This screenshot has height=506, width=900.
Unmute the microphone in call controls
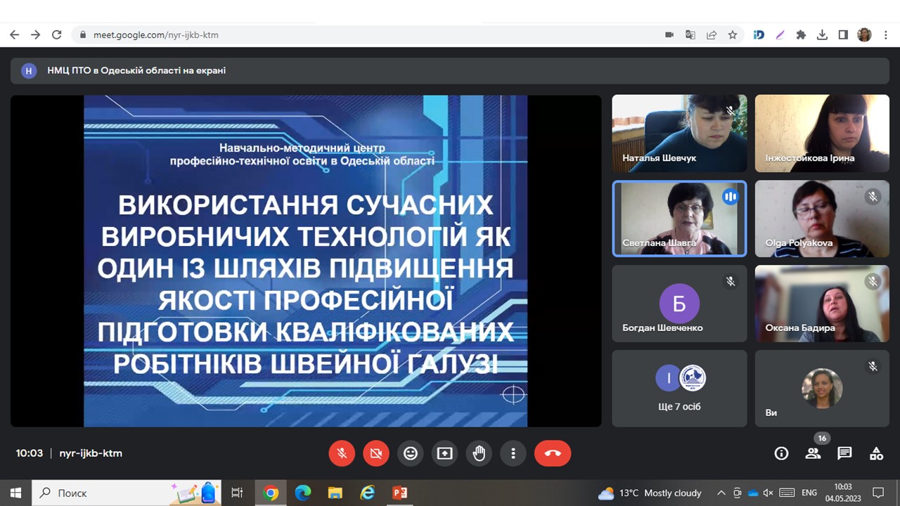click(342, 453)
